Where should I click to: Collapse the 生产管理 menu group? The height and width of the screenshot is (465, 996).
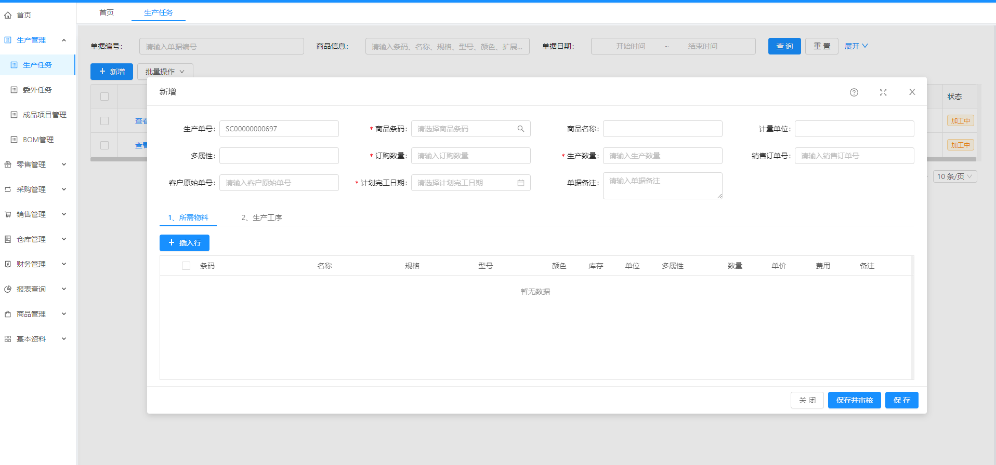coord(64,40)
